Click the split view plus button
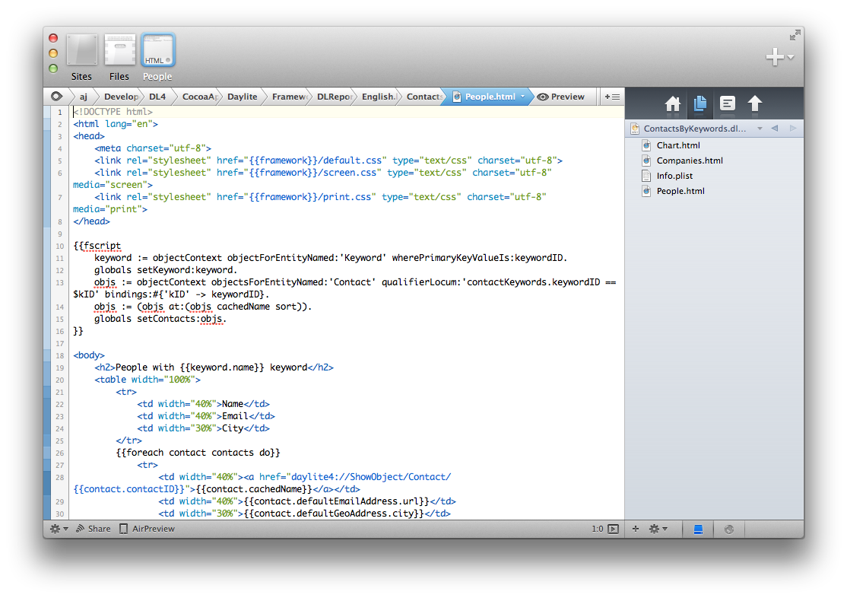This screenshot has height=598, width=847. pos(612,97)
